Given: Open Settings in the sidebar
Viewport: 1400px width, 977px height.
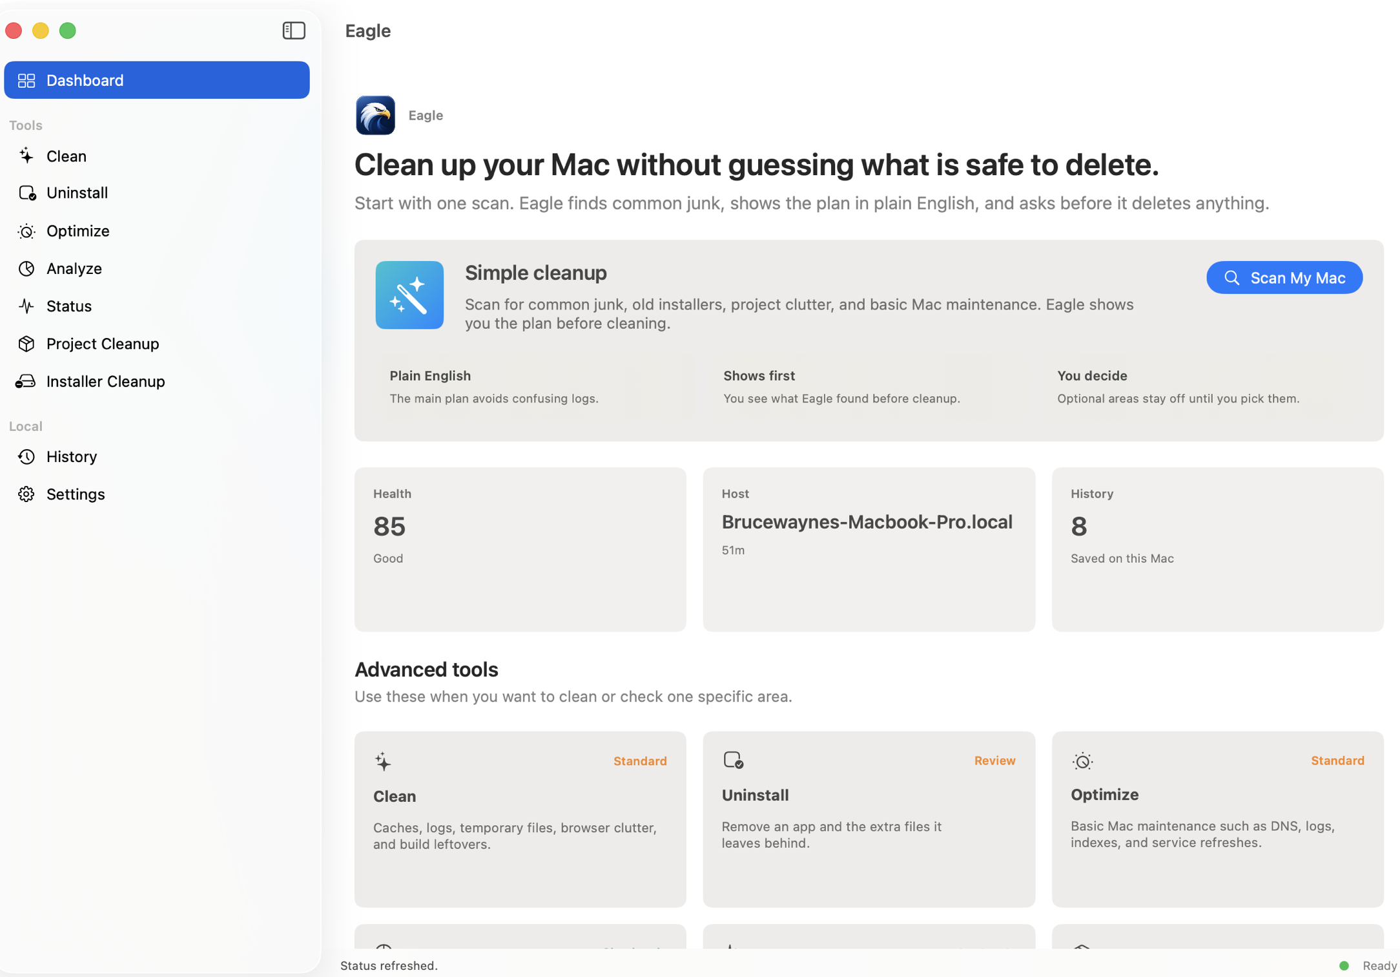Looking at the screenshot, I should point(157,494).
